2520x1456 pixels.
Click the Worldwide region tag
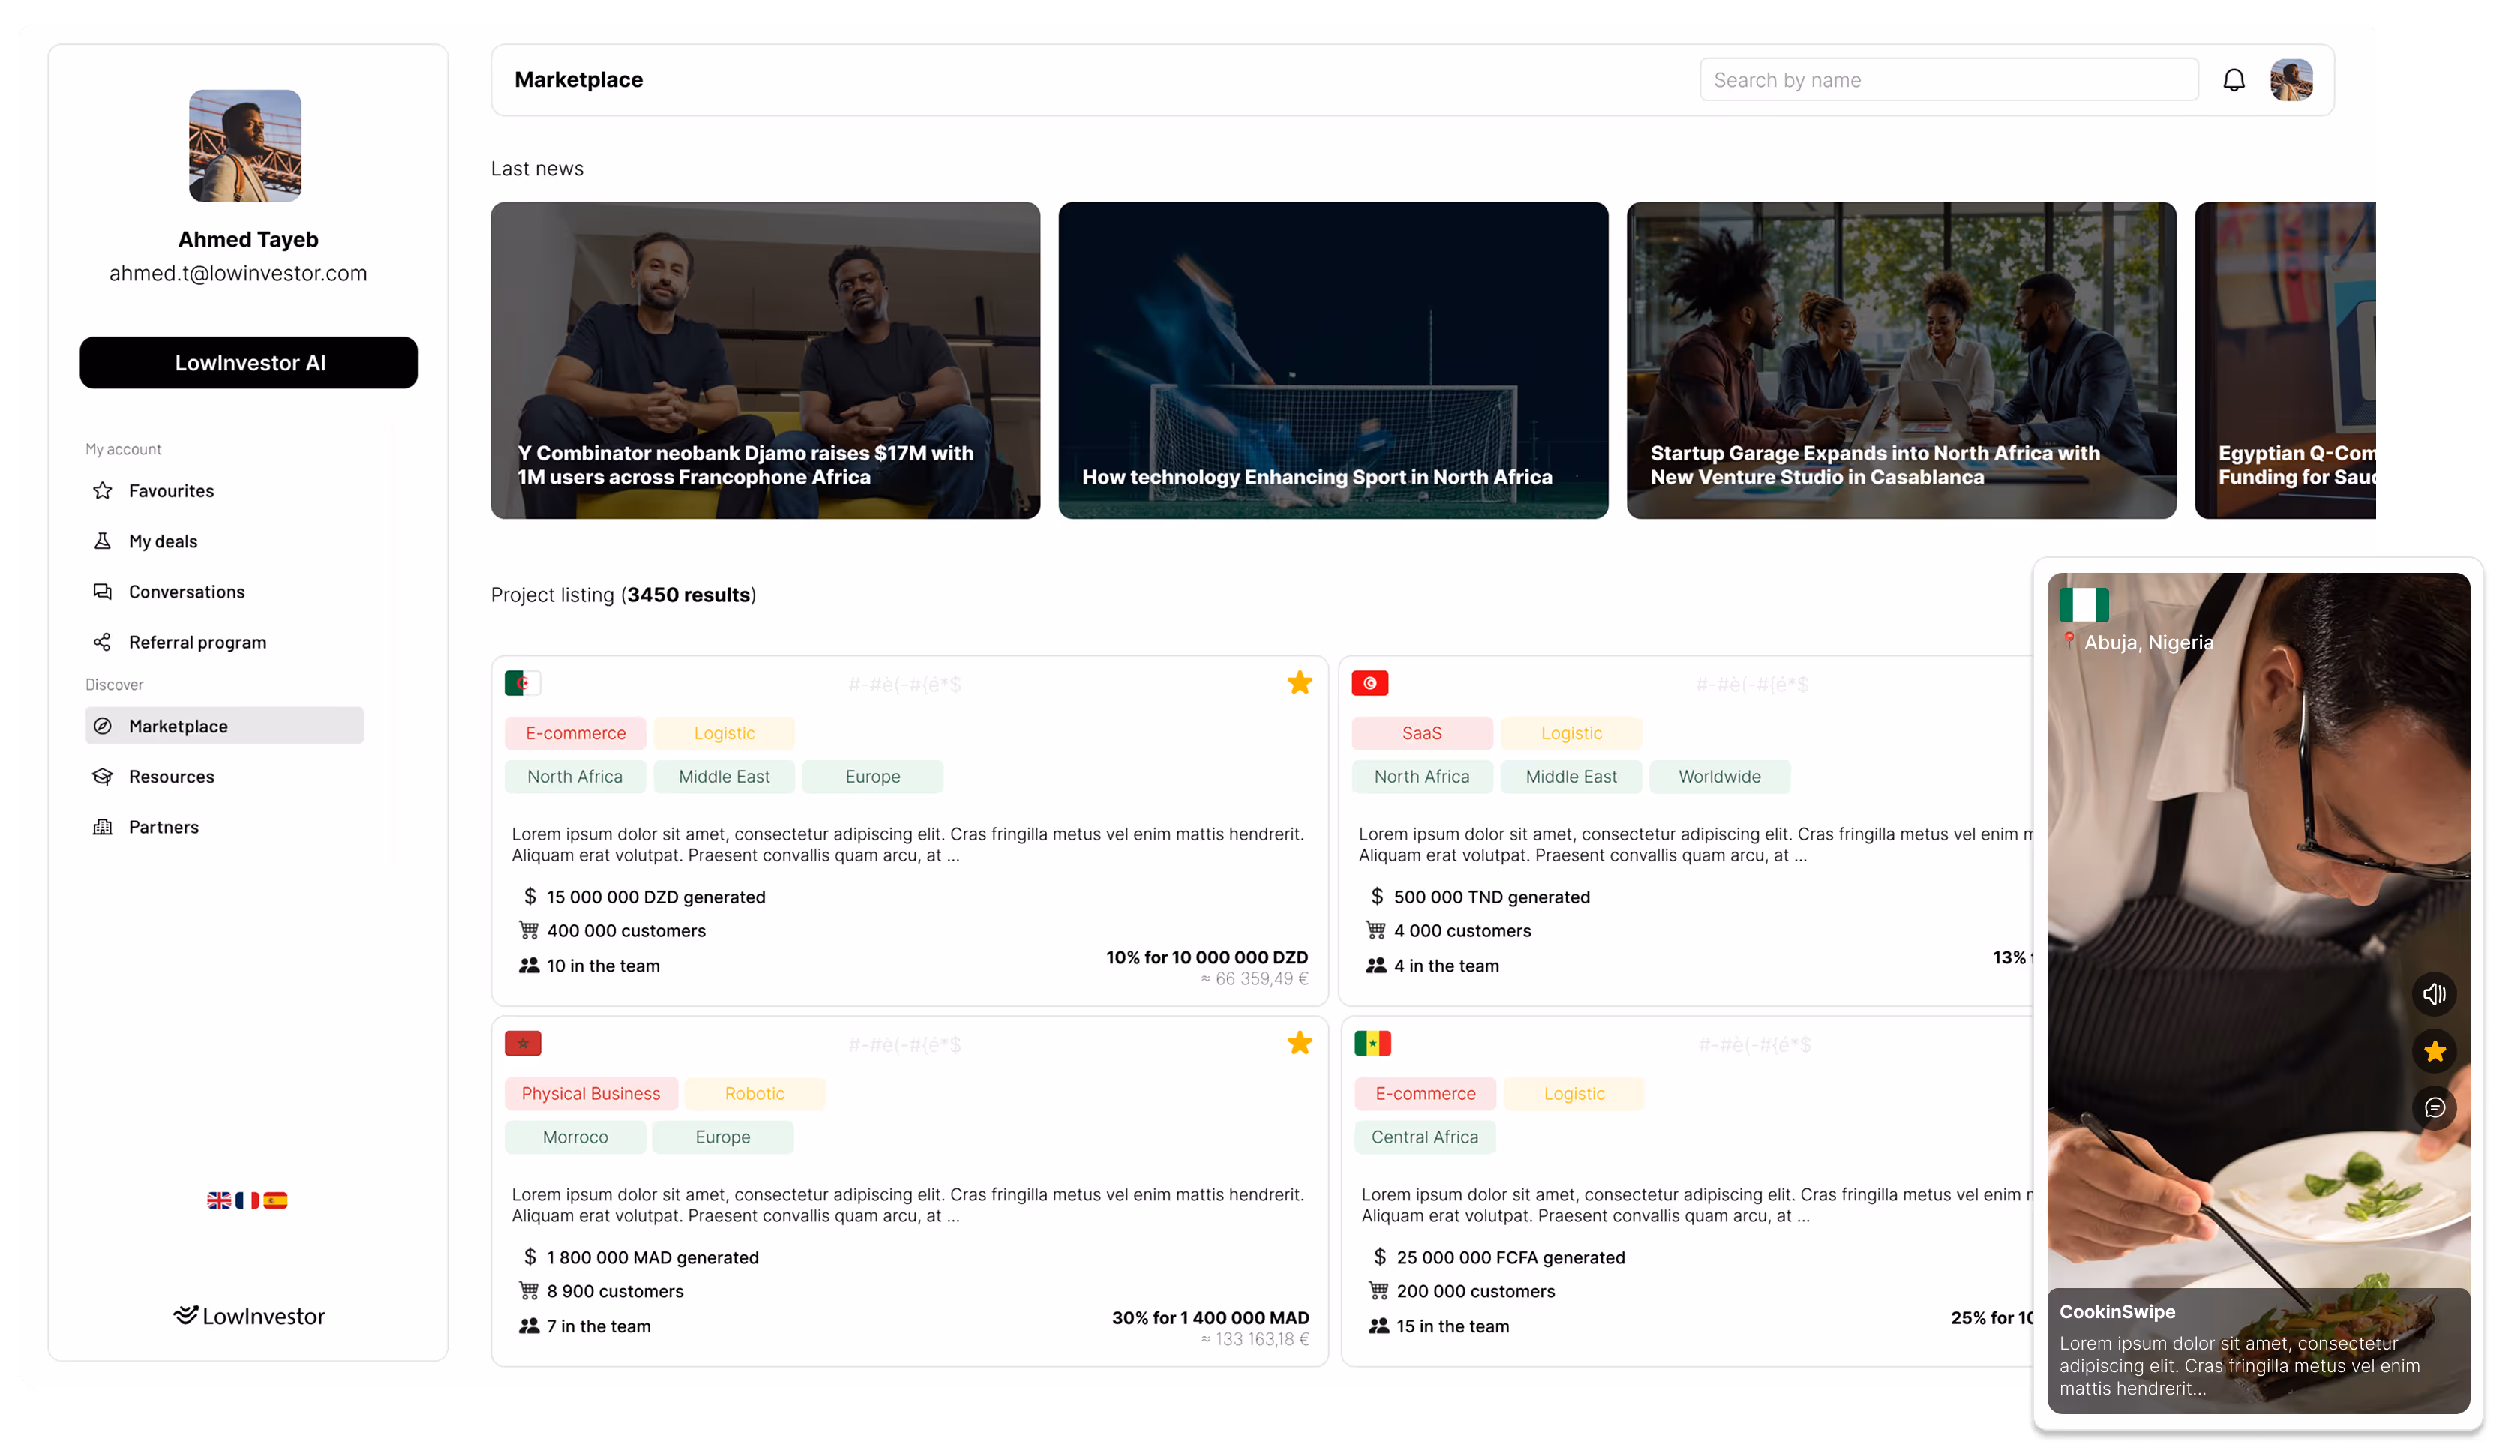coord(1719,777)
